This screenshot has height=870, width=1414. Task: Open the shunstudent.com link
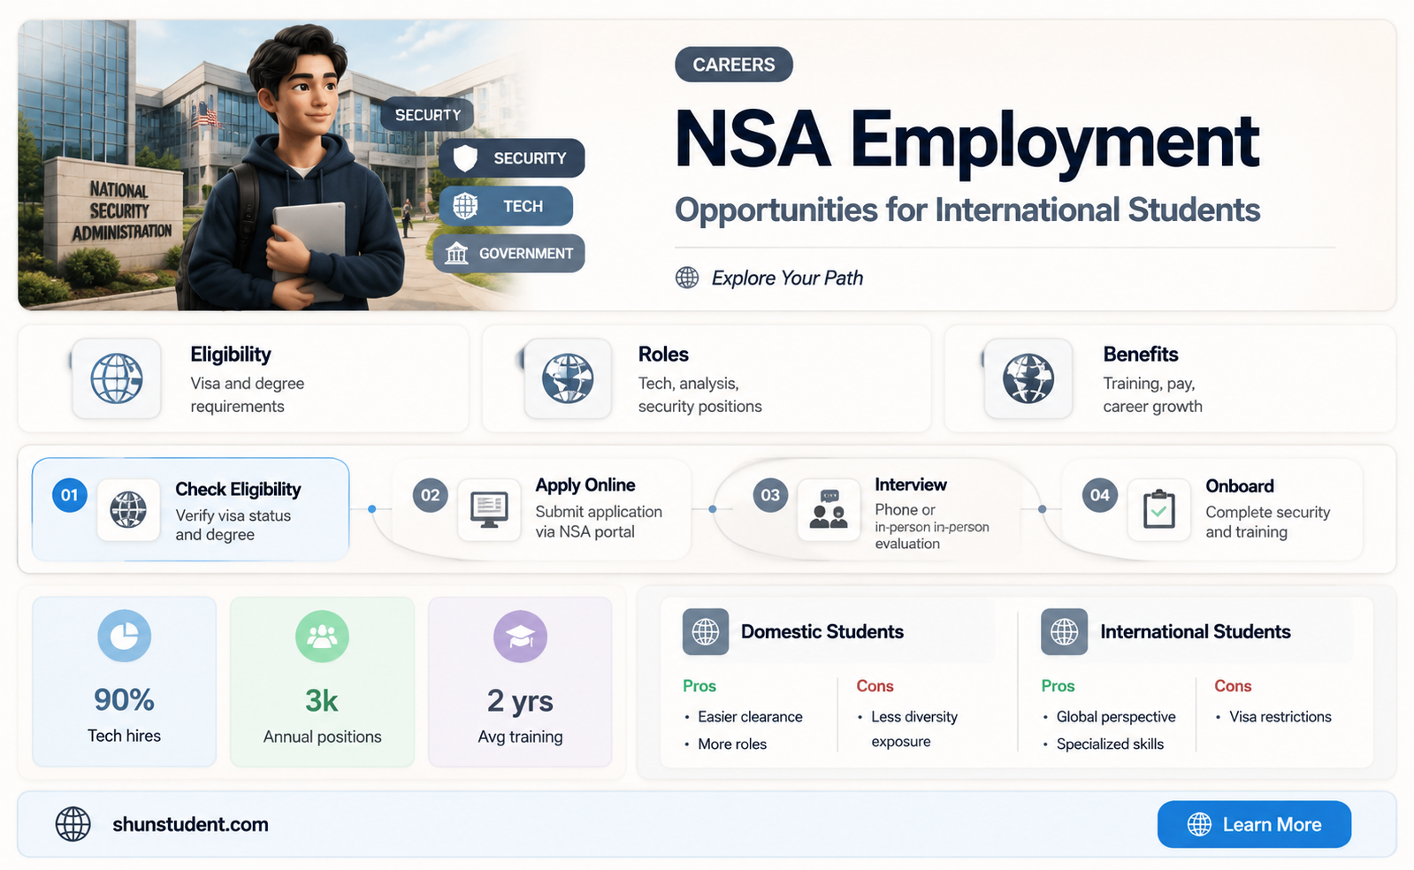(x=190, y=824)
